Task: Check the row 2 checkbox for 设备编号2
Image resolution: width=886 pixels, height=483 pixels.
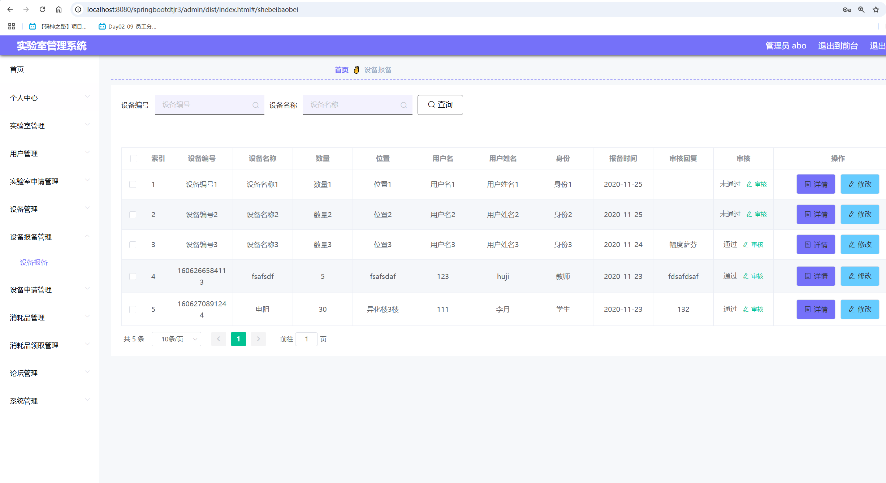Action: pyautogui.click(x=133, y=215)
